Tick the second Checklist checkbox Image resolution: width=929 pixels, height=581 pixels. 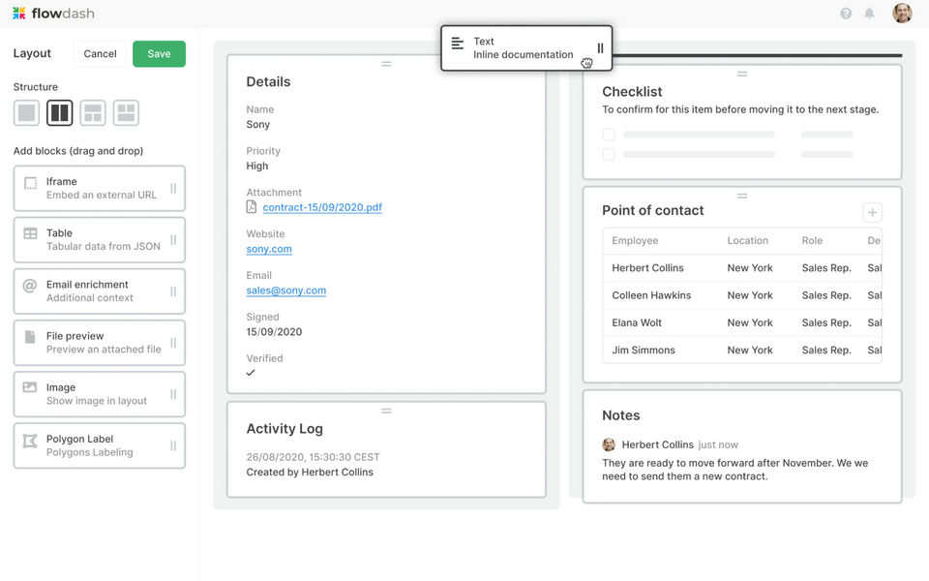click(x=609, y=154)
